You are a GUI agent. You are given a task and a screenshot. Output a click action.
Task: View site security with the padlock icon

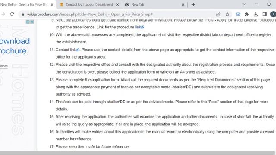click(23, 14)
